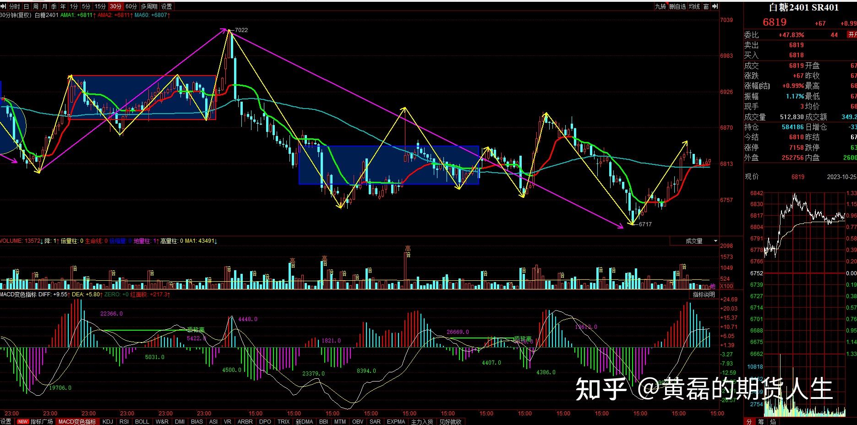Open the 多周期 multi-period view
Viewport: 857px width, 425px height.
tap(149, 6)
